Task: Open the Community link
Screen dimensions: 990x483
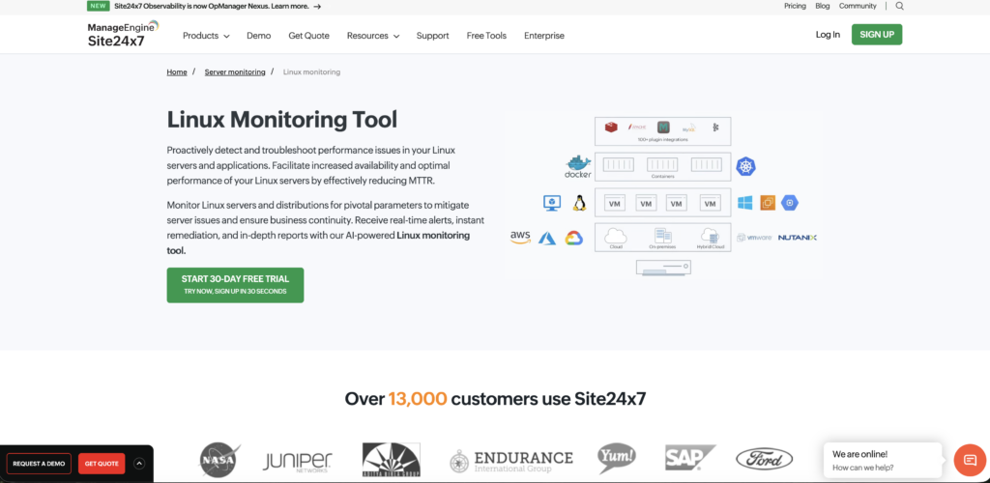Action: 858,7
